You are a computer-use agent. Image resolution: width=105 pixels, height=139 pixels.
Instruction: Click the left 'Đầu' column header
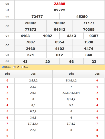click(x=7, y=74)
